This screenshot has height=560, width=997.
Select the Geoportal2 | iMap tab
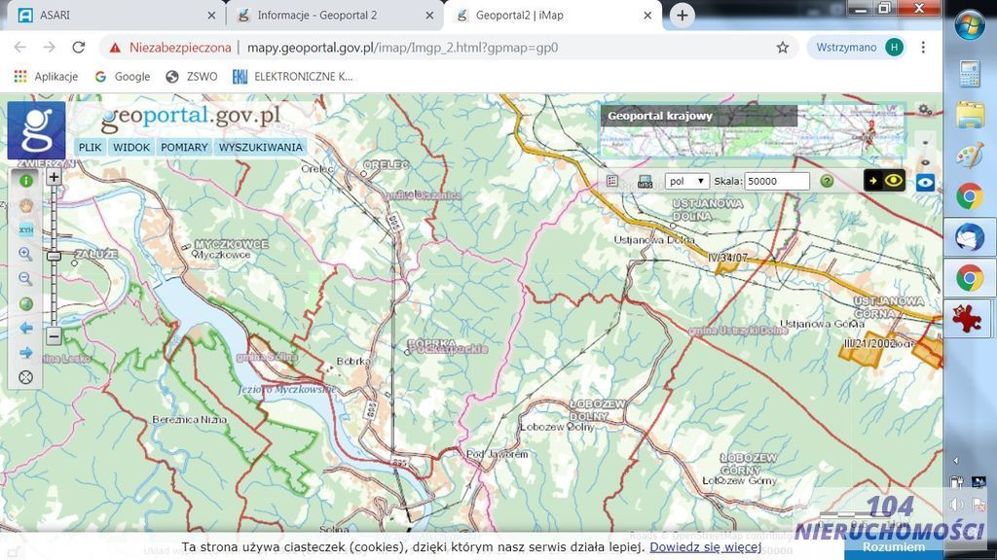click(553, 16)
